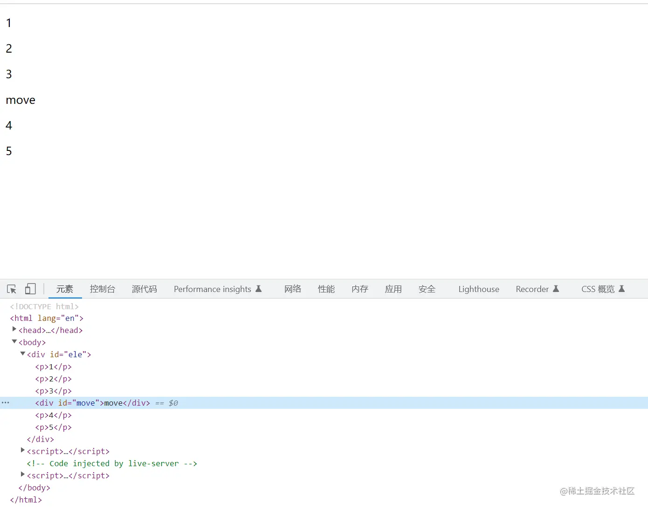Select the <!DOCTYPE html> line
648x509 pixels.
pos(44,306)
